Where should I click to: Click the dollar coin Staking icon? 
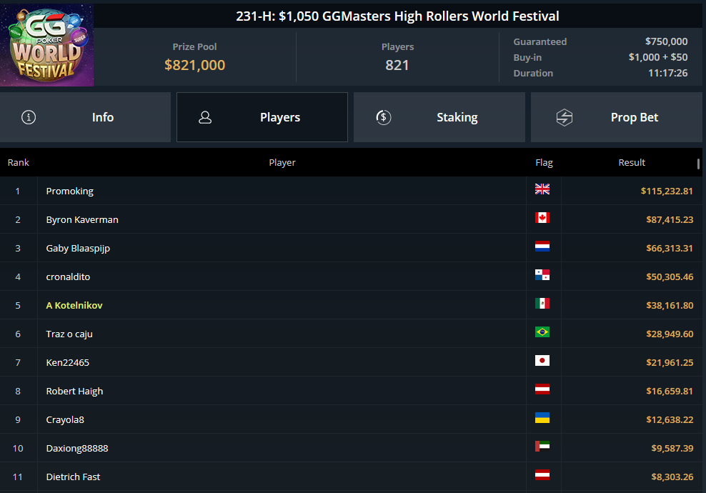(383, 117)
